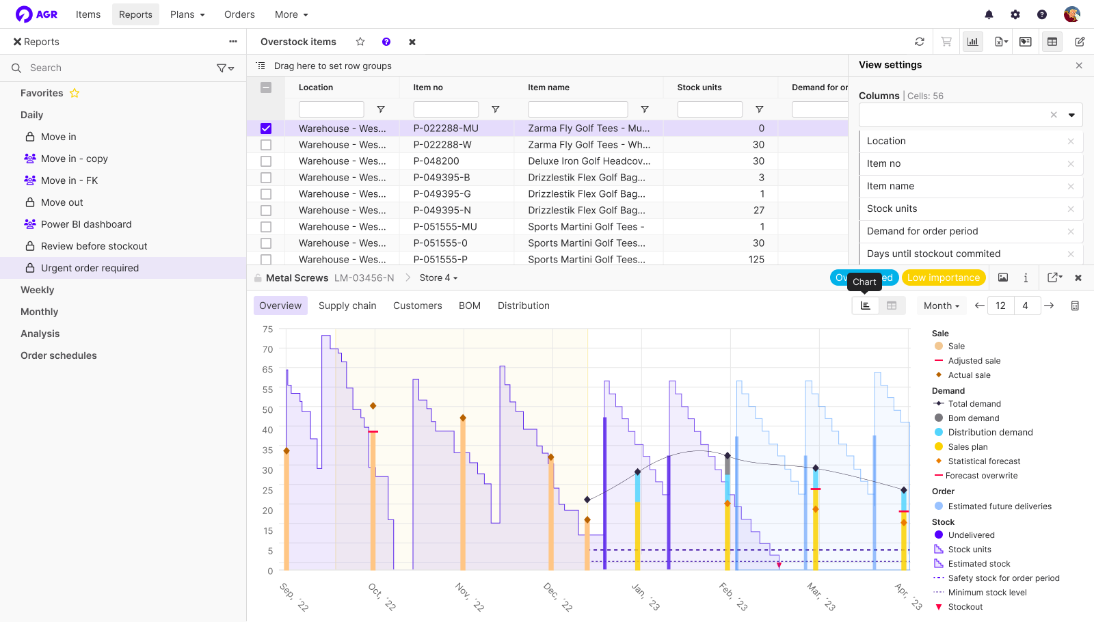
Task: Open the Month period dropdown
Action: coord(942,306)
